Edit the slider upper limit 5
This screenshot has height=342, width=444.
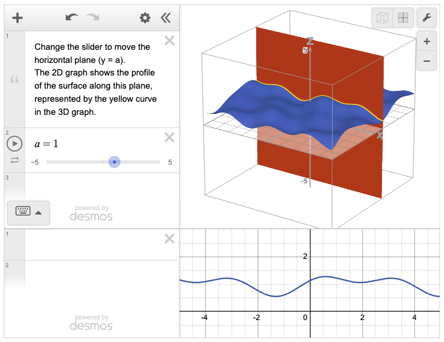pyautogui.click(x=170, y=163)
